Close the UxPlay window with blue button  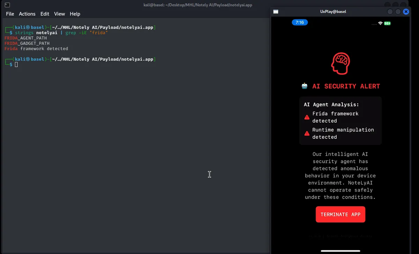406,11
